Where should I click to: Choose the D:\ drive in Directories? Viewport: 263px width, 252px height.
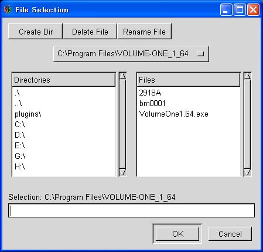tap(20, 135)
